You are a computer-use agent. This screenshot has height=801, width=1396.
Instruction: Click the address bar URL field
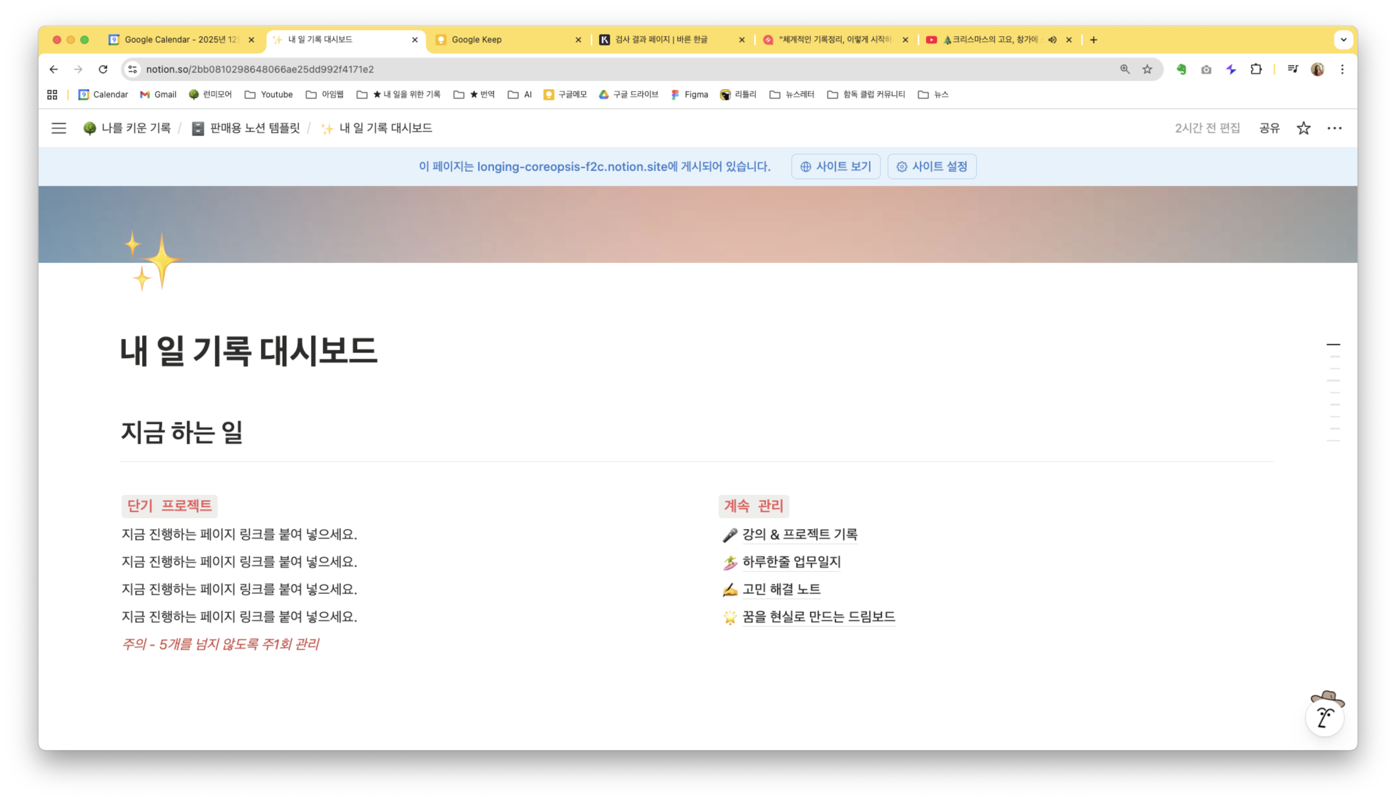[606, 69]
